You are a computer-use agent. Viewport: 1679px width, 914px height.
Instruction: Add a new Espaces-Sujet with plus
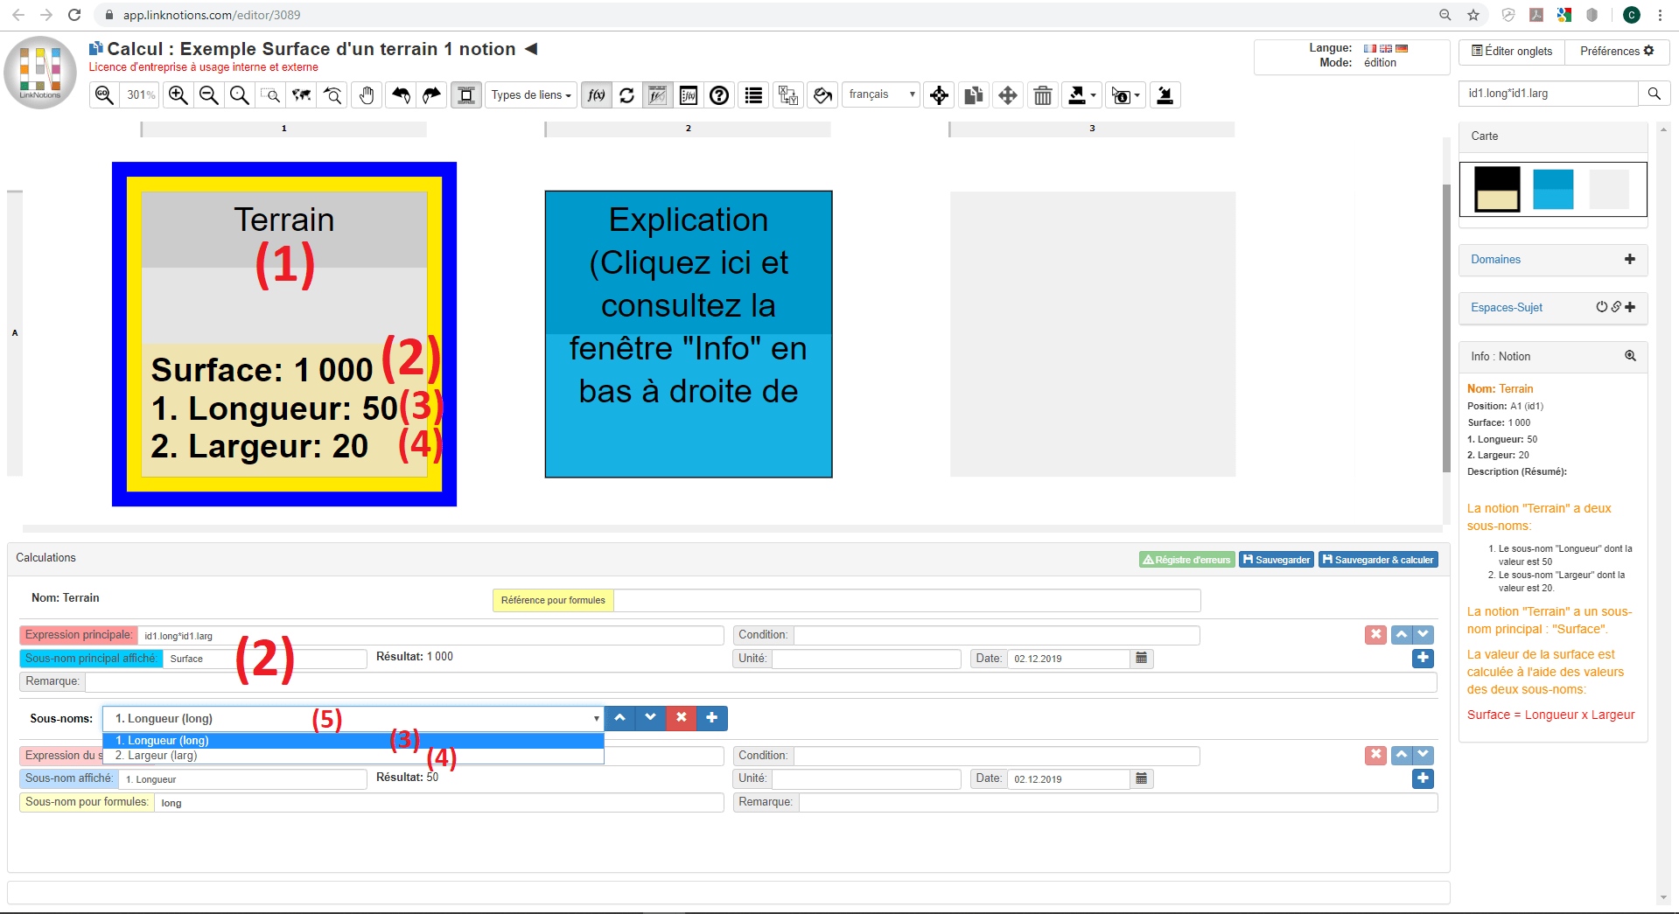(1630, 307)
